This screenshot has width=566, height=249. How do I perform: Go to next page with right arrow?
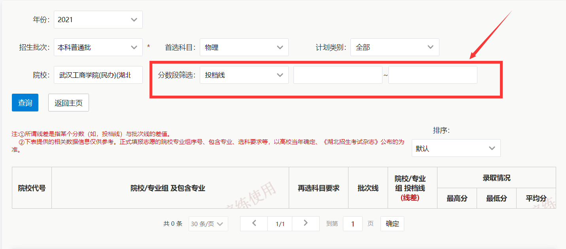tap(305, 223)
